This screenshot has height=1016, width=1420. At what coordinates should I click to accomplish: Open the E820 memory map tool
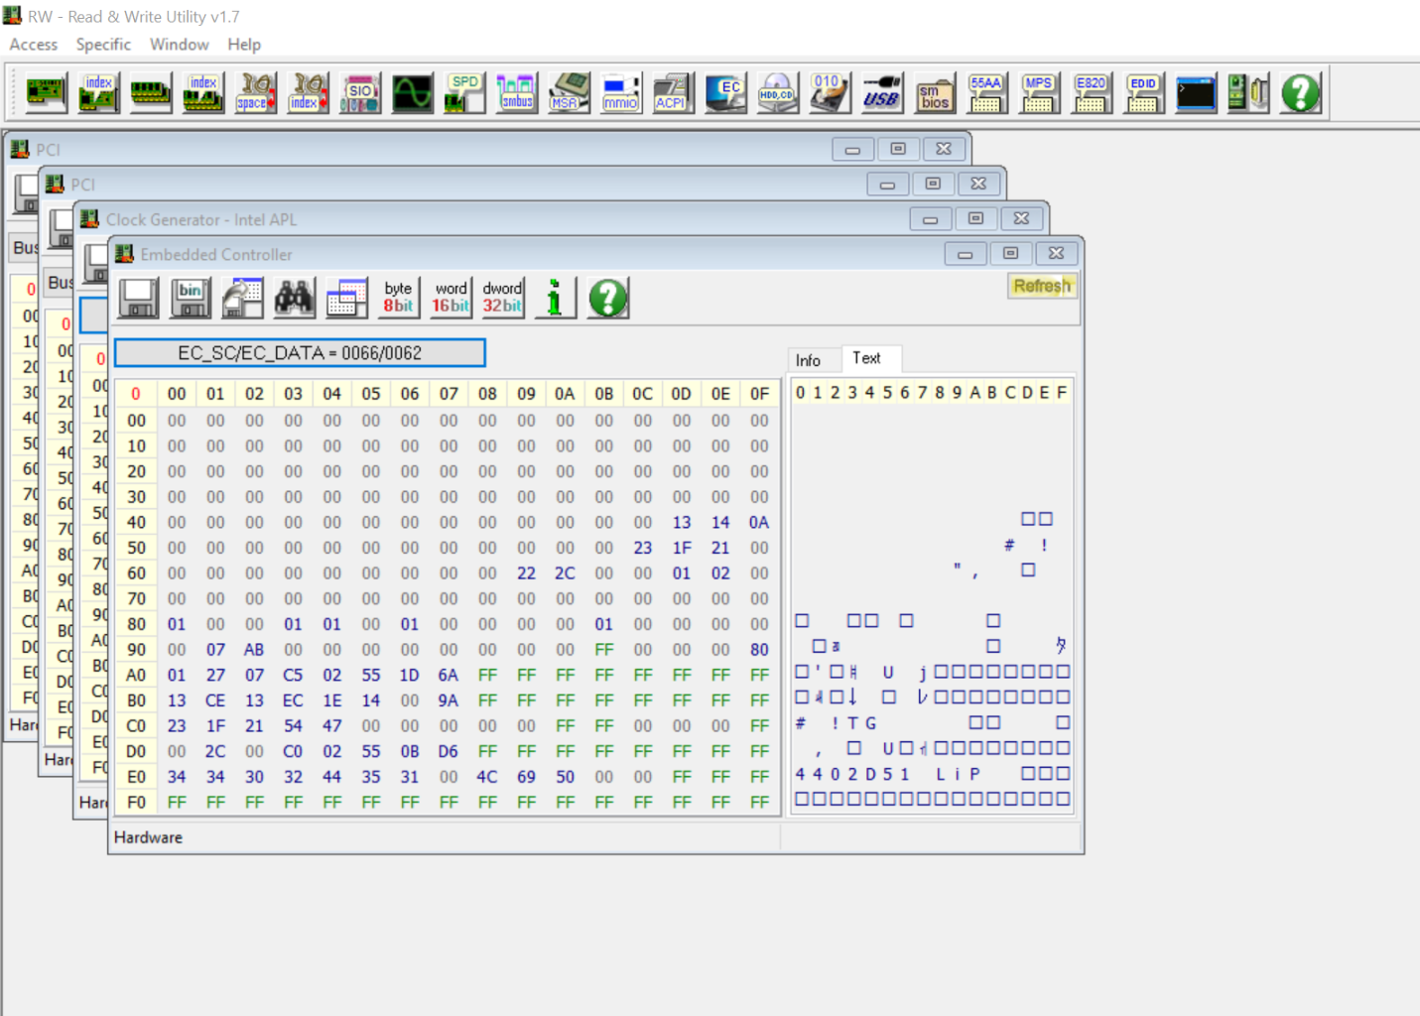[x=1091, y=93]
